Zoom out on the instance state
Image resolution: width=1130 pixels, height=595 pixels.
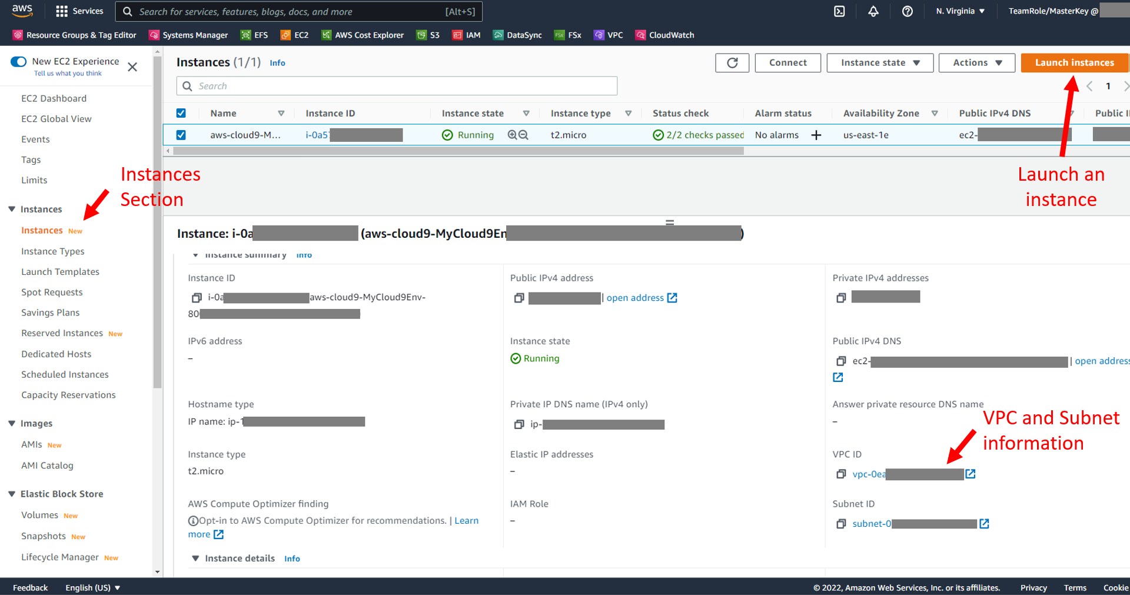(x=523, y=135)
